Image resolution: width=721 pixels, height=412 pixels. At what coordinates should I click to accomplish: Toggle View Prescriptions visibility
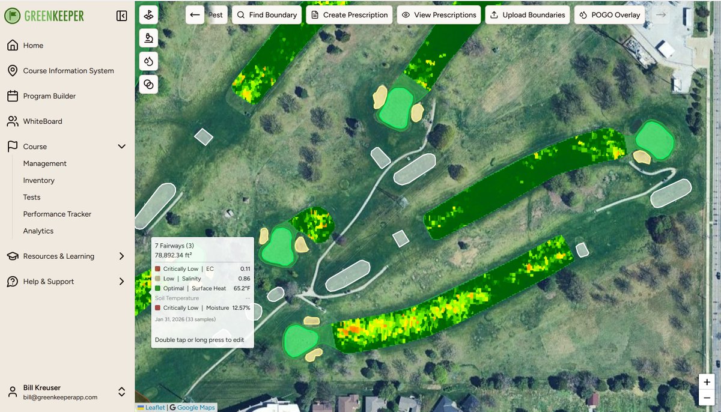439,15
